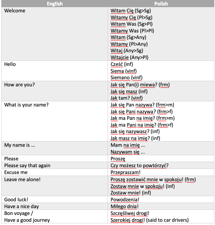Viewport: 215px width, 225px height.
Task: Click the Please say that again cell
Action: [54, 165]
